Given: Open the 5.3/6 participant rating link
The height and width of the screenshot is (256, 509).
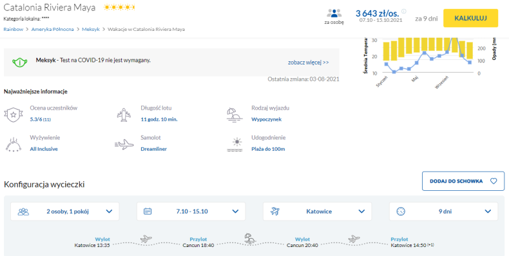Looking at the screenshot, I should [x=40, y=119].
